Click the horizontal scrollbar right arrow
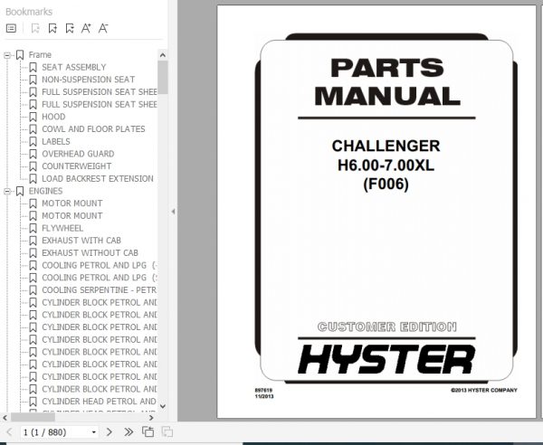543x445 pixels. tap(151, 418)
